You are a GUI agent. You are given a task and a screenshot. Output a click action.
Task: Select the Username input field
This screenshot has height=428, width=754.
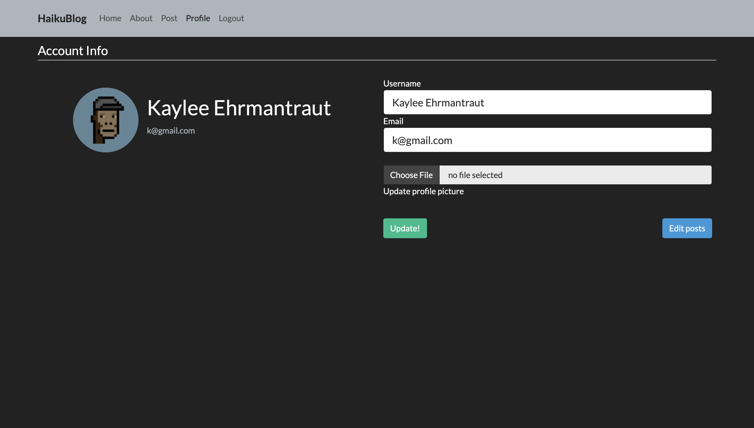[547, 102]
